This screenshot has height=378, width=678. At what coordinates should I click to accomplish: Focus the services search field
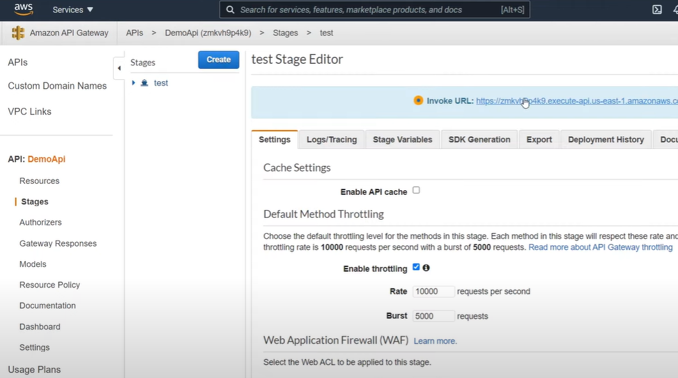(x=374, y=10)
